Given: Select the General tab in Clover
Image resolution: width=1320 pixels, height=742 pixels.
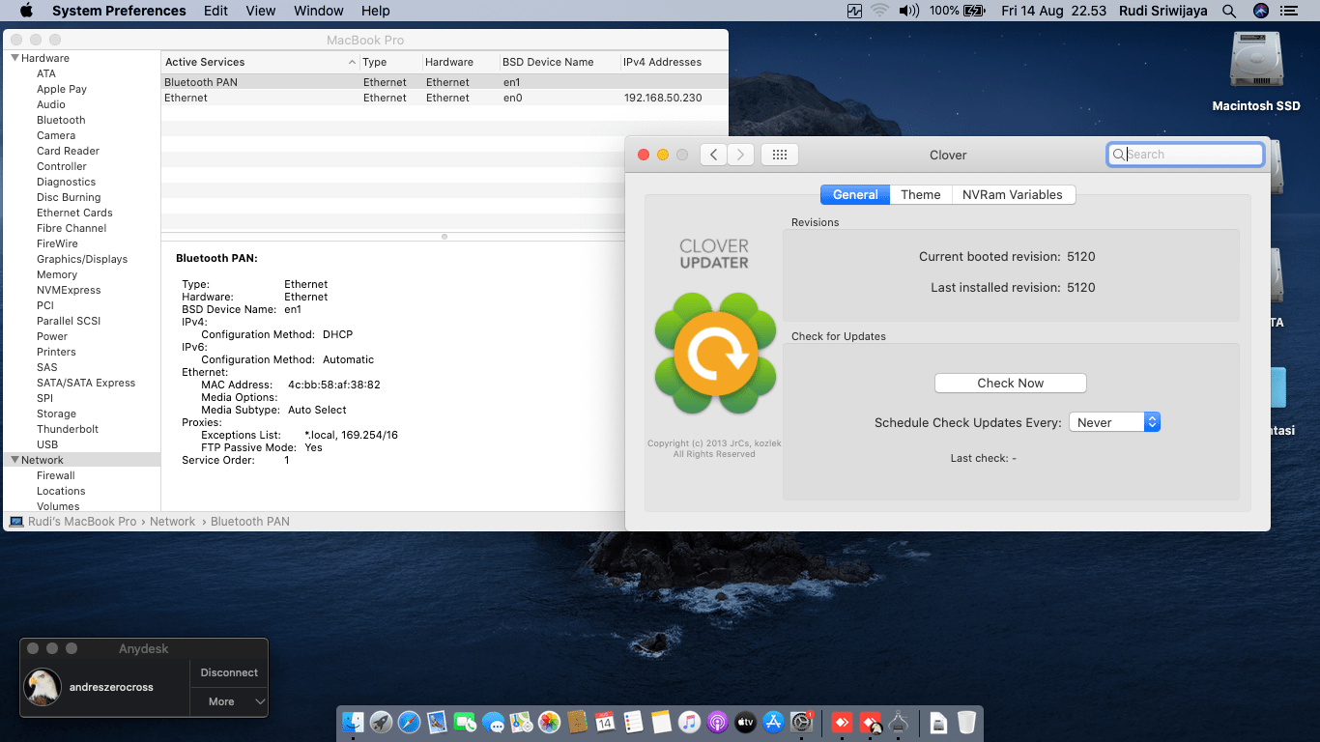Looking at the screenshot, I should (x=855, y=194).
